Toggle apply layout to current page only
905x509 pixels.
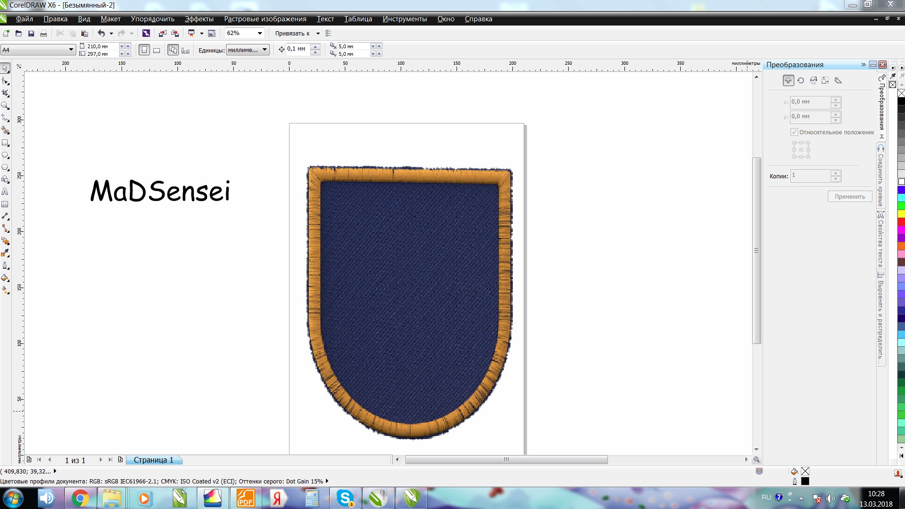pos(185,50)
